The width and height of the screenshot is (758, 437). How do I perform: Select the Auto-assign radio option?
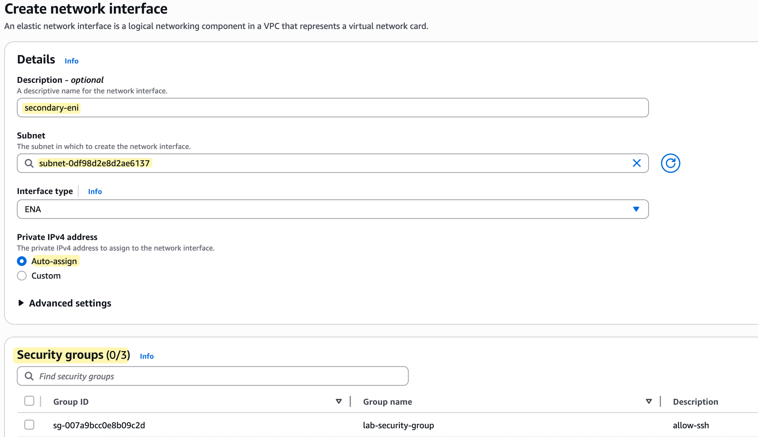coord(22,261)
